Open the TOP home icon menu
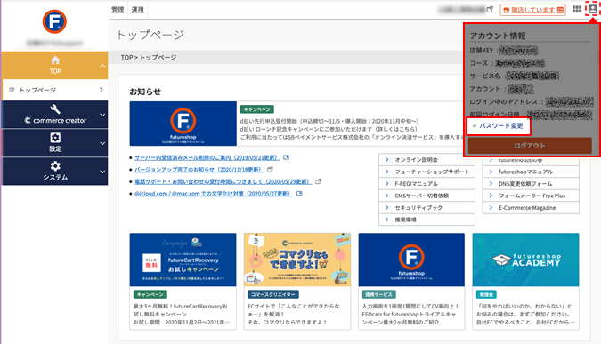The height and width of the screenshot is (344, 601). point(55,60)
